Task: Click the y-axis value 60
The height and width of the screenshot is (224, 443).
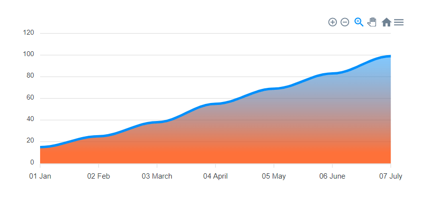Action: coord(30,98)
